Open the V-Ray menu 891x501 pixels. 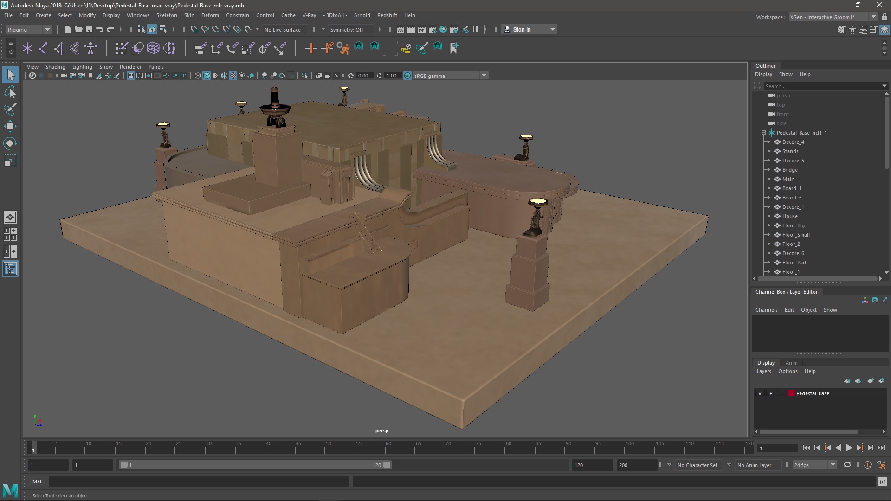pyautogui.click(x=309, y=15)
